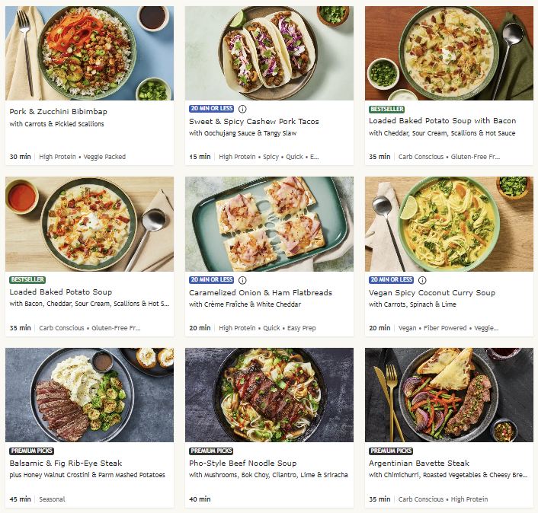
Task: Select the Pork & Zucchini Bibimbap title
Action: pyautogui.click(x=59, y=111)
